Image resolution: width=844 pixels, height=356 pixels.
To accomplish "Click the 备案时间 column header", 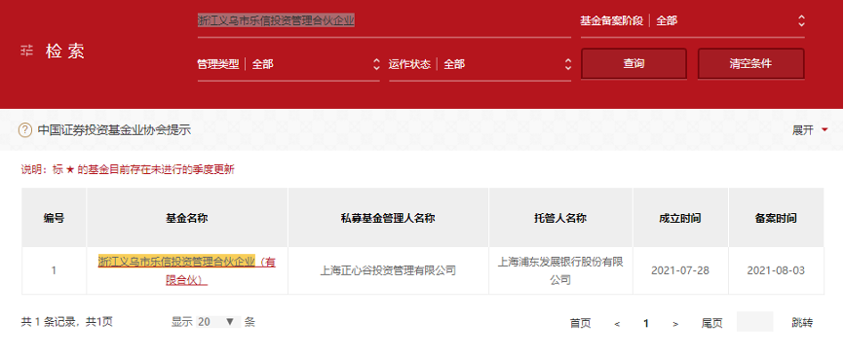I will [776, 218].
